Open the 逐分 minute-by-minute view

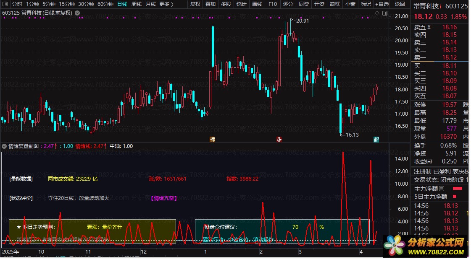288,4
